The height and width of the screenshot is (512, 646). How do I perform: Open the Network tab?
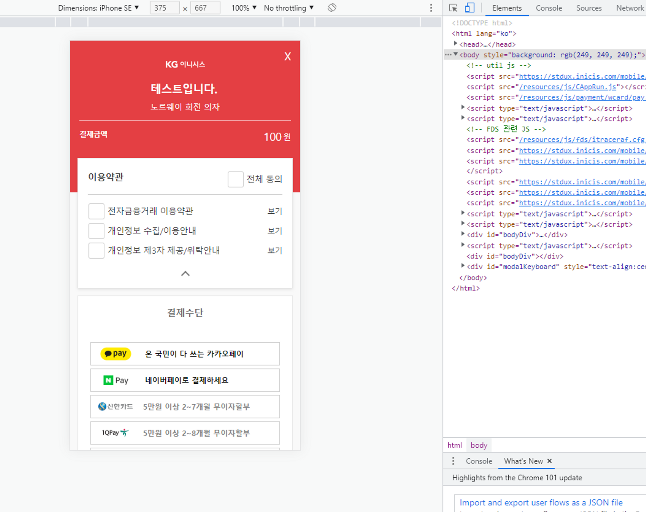point(630,8)
